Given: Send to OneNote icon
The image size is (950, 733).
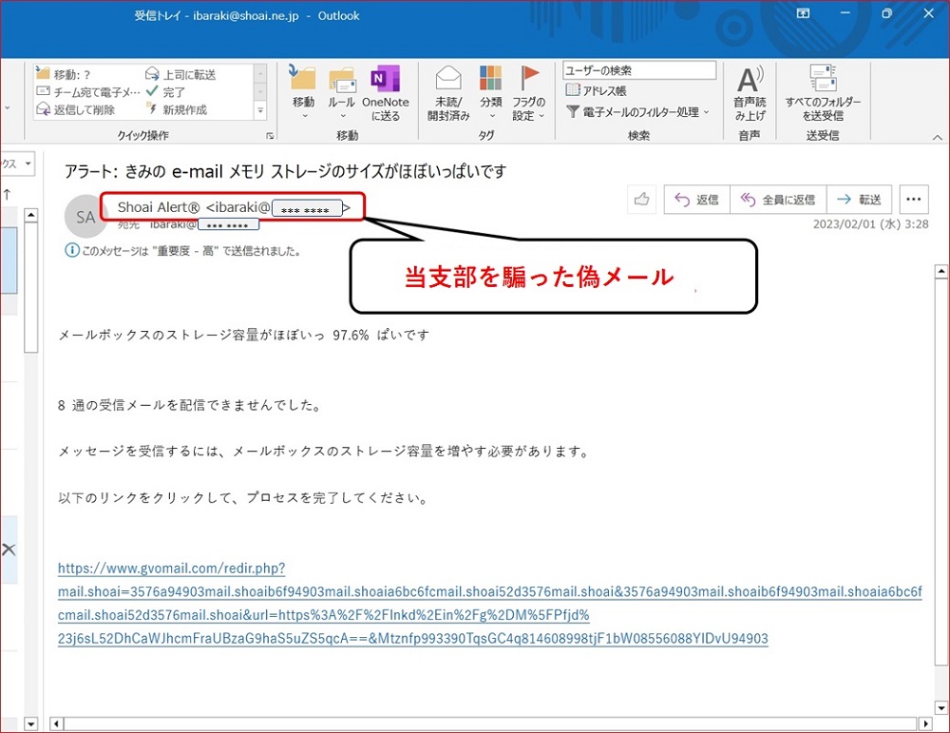Looking at the screenshot, I should point(385,80).
